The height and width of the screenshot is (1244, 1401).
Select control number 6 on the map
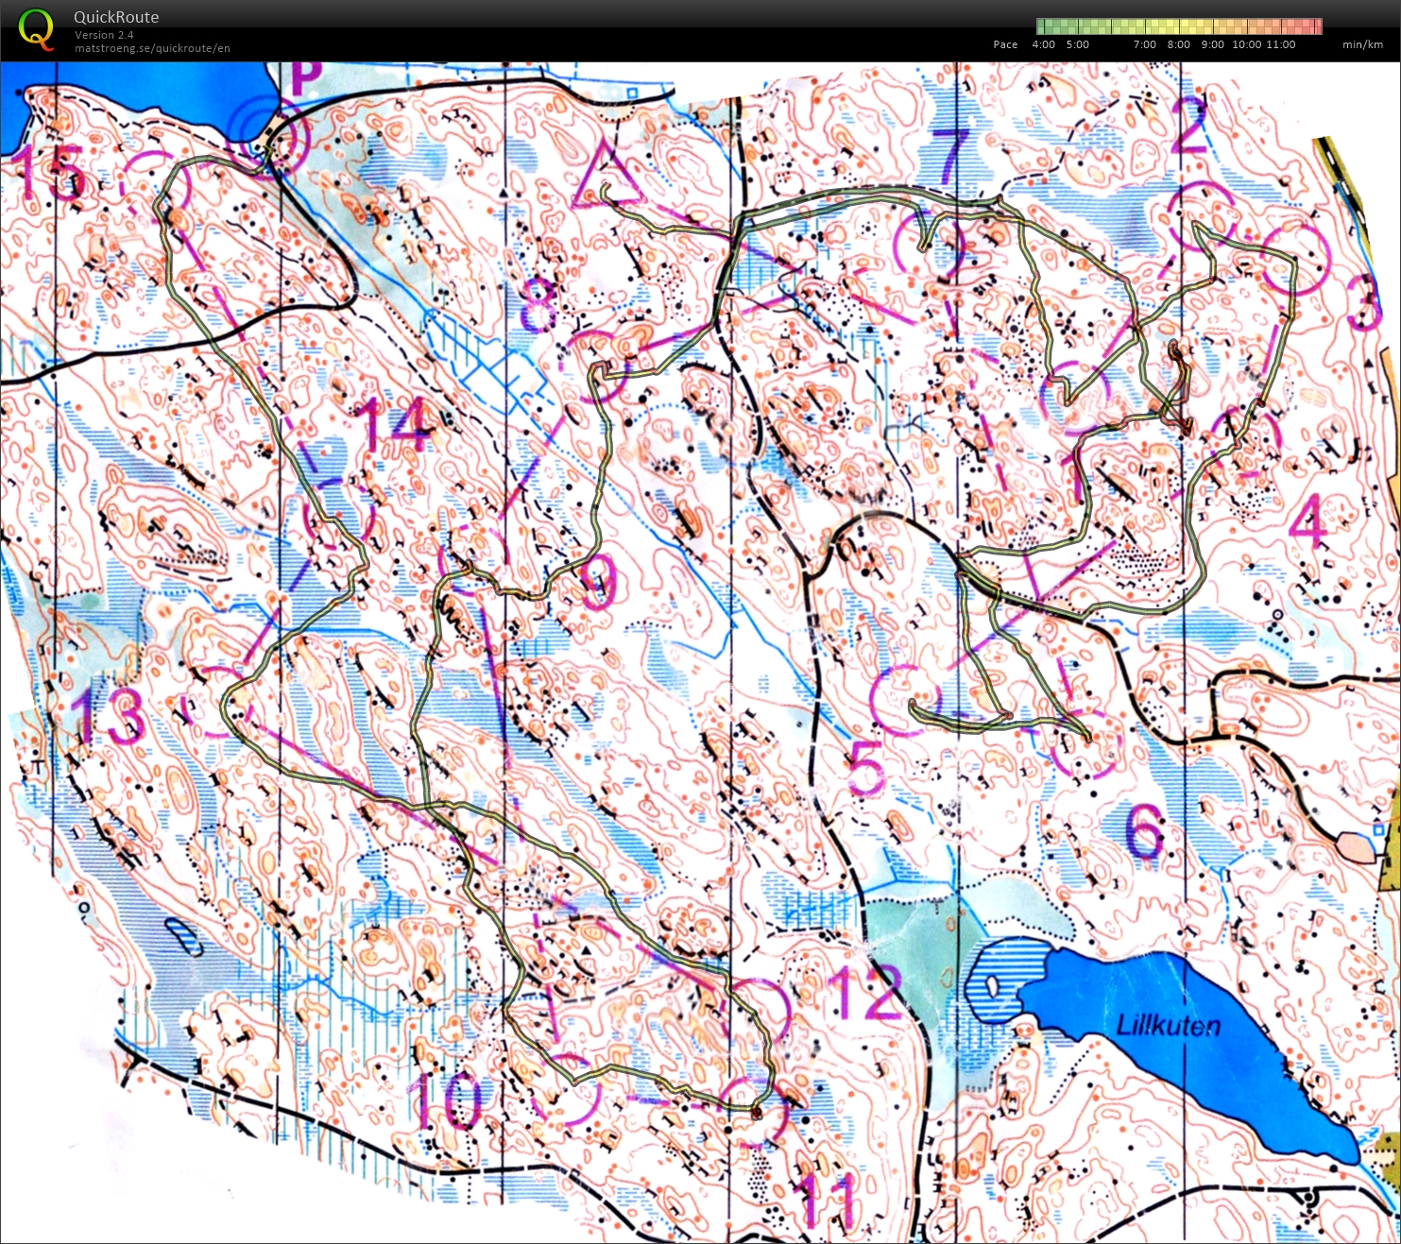pos(1144,829)
